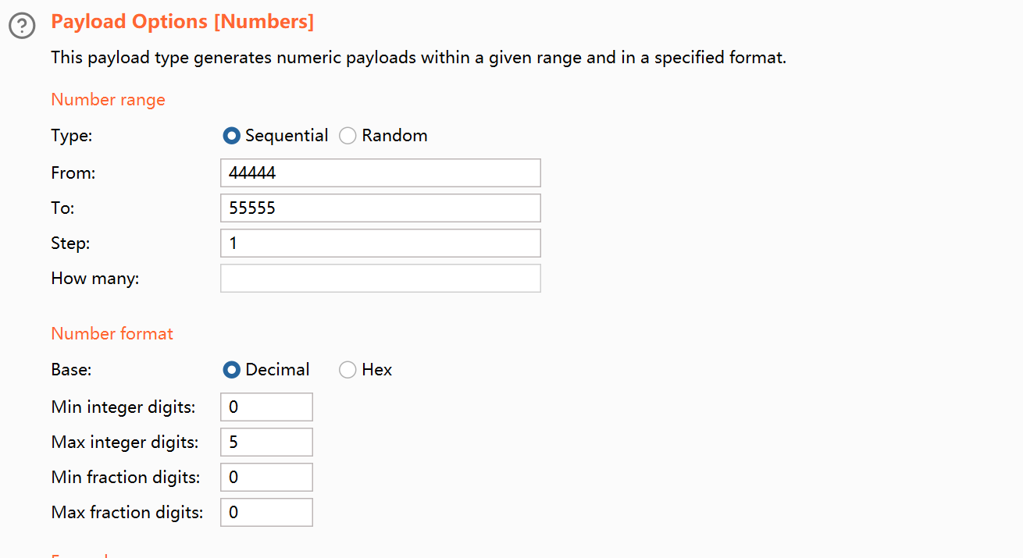
Task: Click the Min integer digits box
Action: 266,407
